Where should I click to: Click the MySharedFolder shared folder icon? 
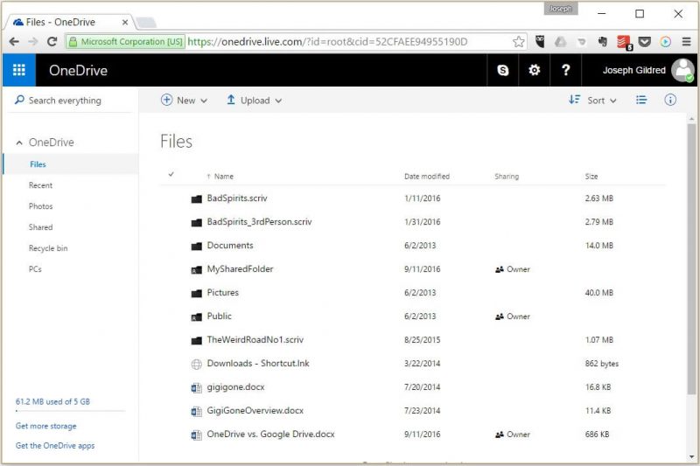(196, 270)
